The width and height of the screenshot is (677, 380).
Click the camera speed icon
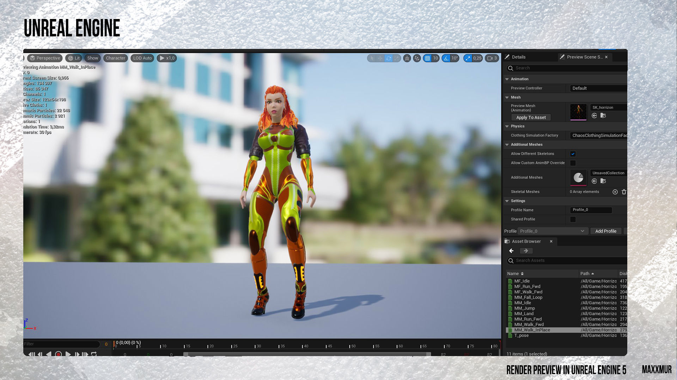click(x=493, y=58)
